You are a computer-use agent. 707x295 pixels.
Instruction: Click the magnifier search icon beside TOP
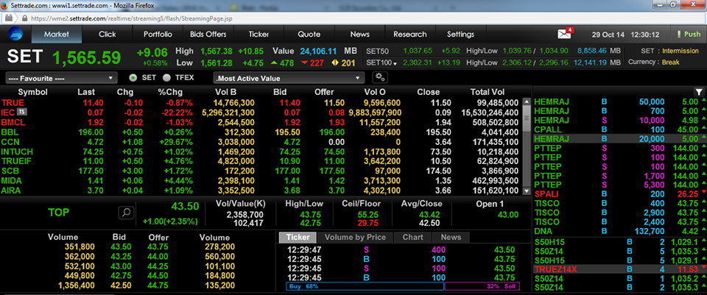coord(126,212)
